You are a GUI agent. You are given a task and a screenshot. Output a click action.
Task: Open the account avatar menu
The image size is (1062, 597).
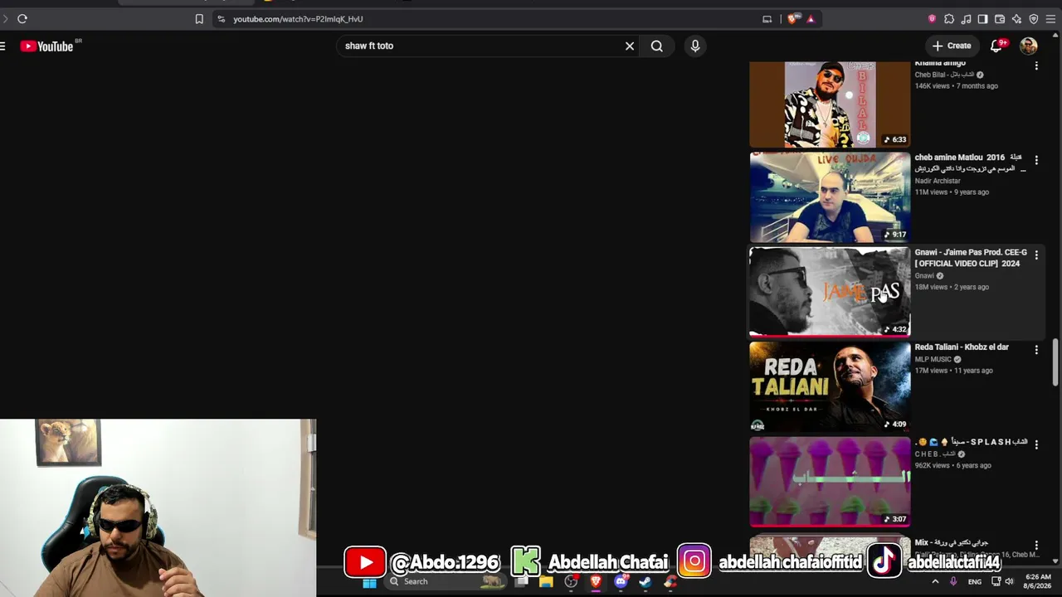(1029, 46)
